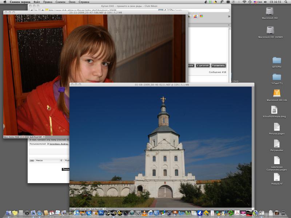This screenshot has height=218, width=291.
Task: Open iCal calendar icon in Dock
Action: pyautogui.click(x=52, y=213)
